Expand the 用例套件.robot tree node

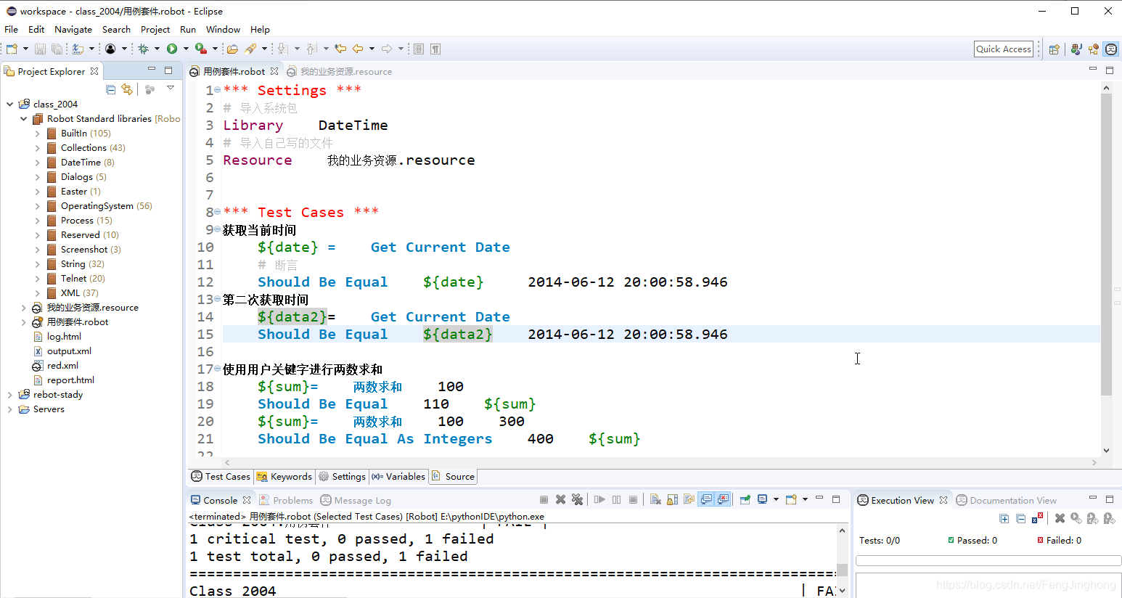(x=23, y=322)
